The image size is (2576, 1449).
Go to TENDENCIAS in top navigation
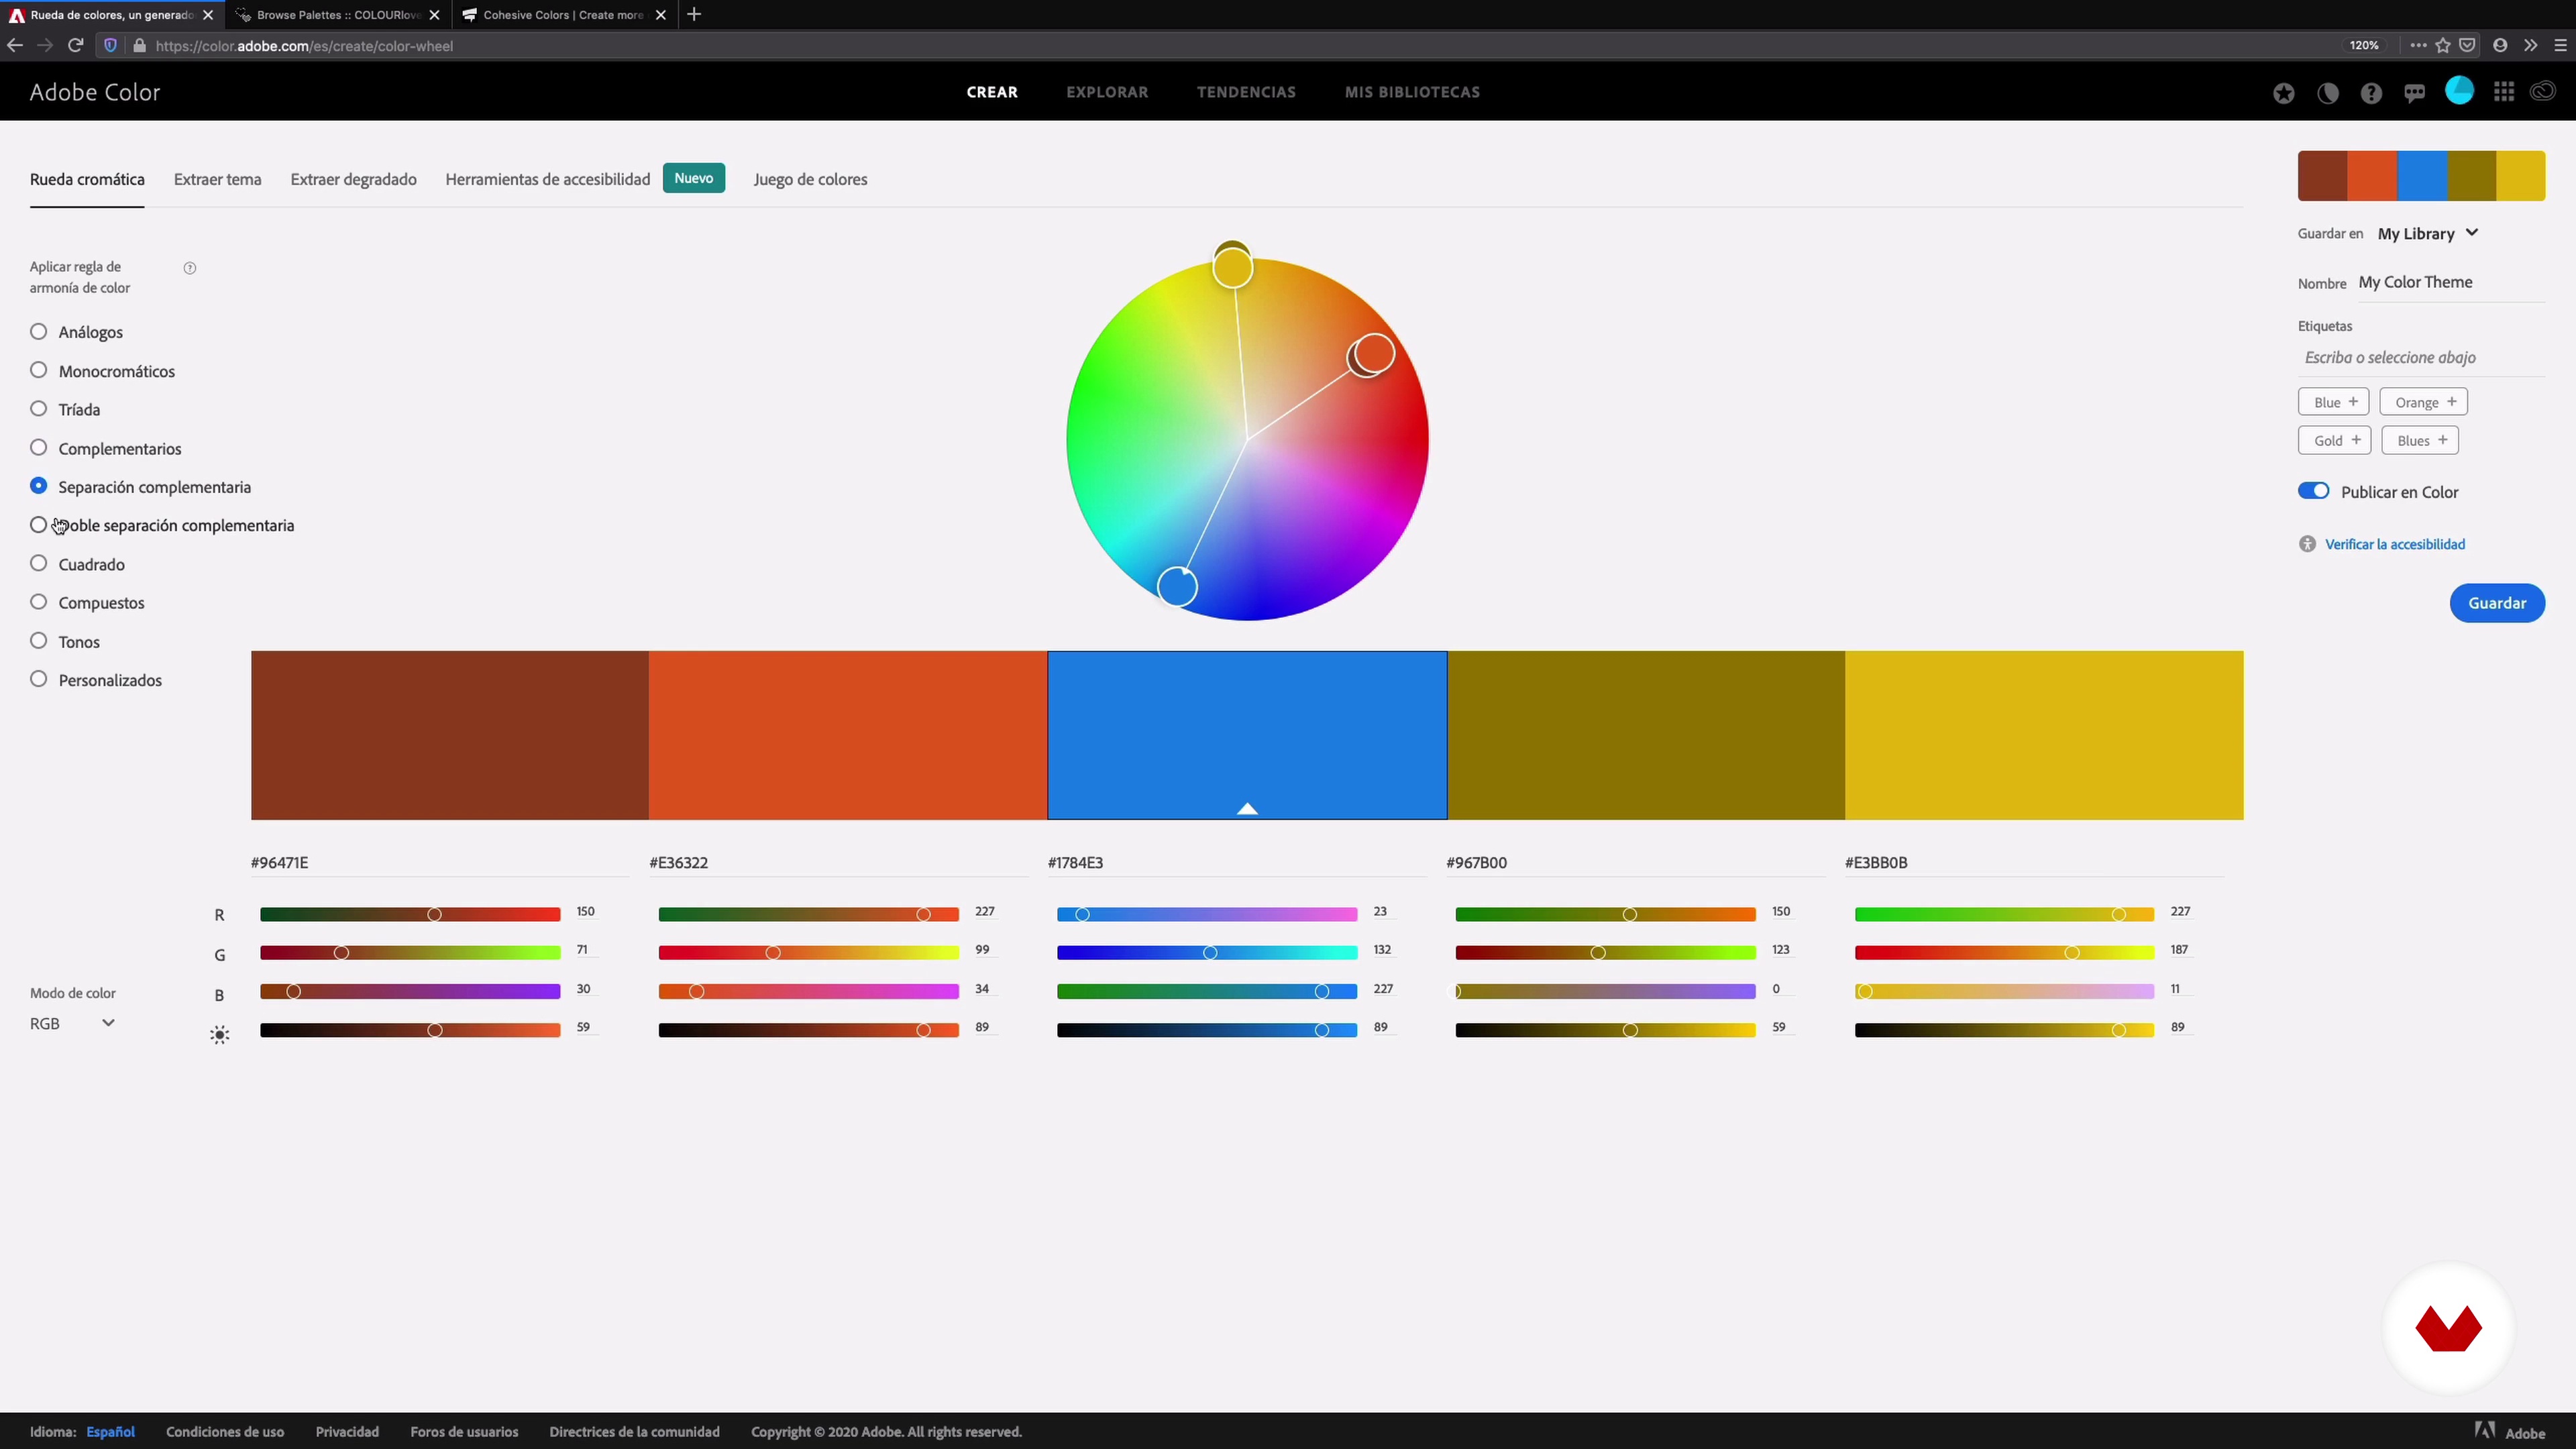pos(1246,92)
